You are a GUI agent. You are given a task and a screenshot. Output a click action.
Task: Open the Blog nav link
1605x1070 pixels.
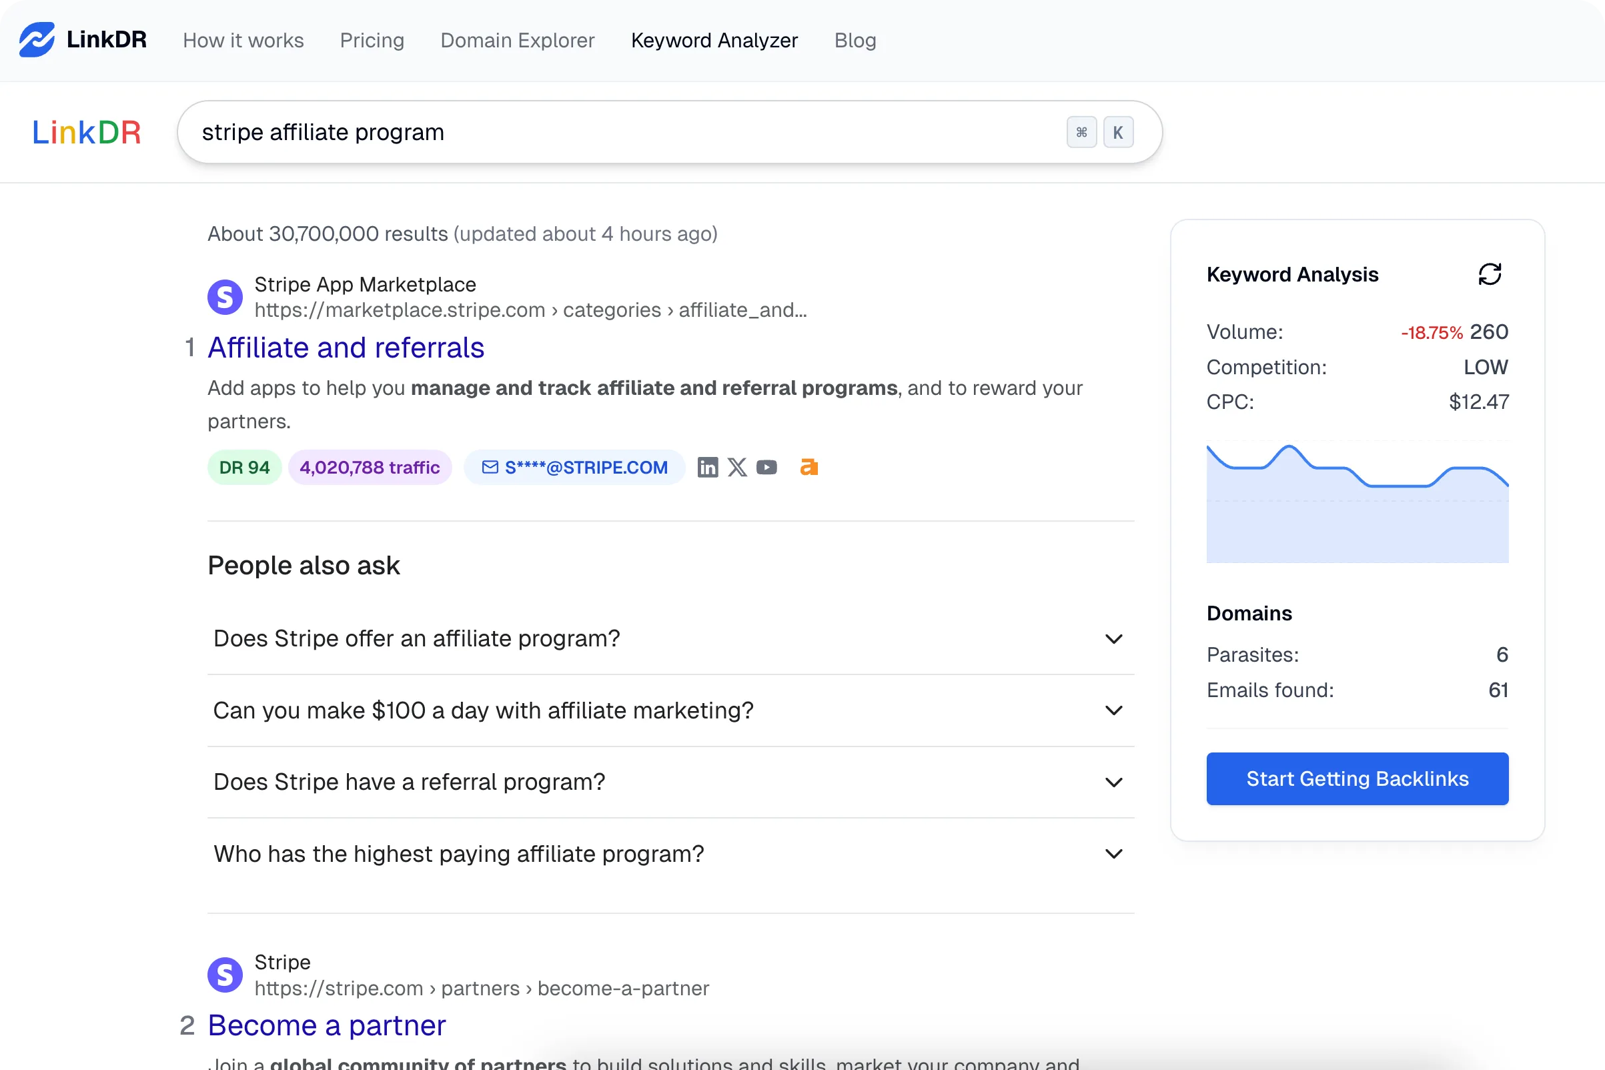855,40
